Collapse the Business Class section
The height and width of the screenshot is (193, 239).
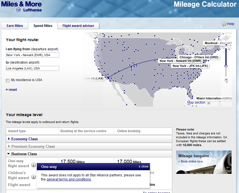(24, 154)
